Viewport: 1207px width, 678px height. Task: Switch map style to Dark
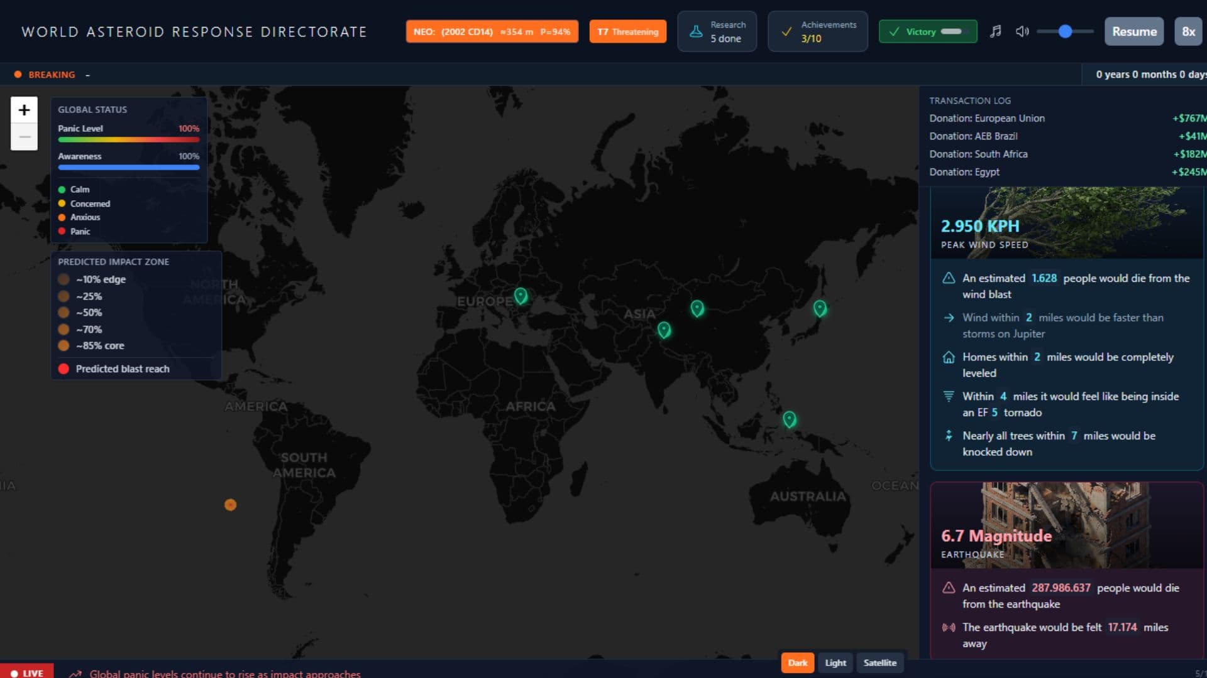click(797, 663)
